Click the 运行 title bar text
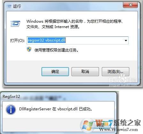Viewport: 143px width, 134px height. (17, 6)
